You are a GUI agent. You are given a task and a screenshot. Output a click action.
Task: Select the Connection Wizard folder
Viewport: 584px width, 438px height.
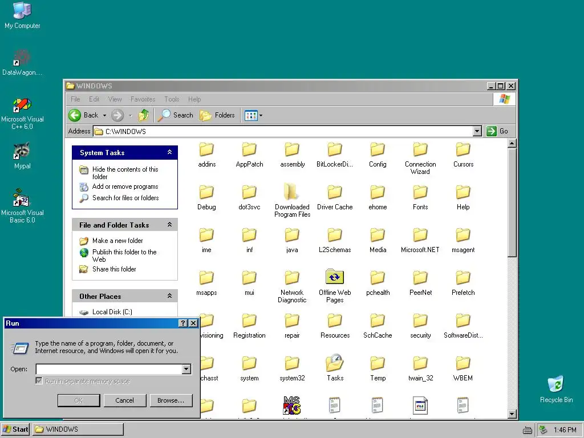pyautogui.click(x=420, y=159)
